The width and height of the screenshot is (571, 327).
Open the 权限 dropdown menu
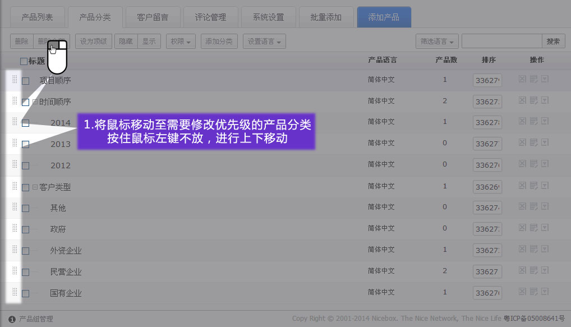[x=181, y=41]
